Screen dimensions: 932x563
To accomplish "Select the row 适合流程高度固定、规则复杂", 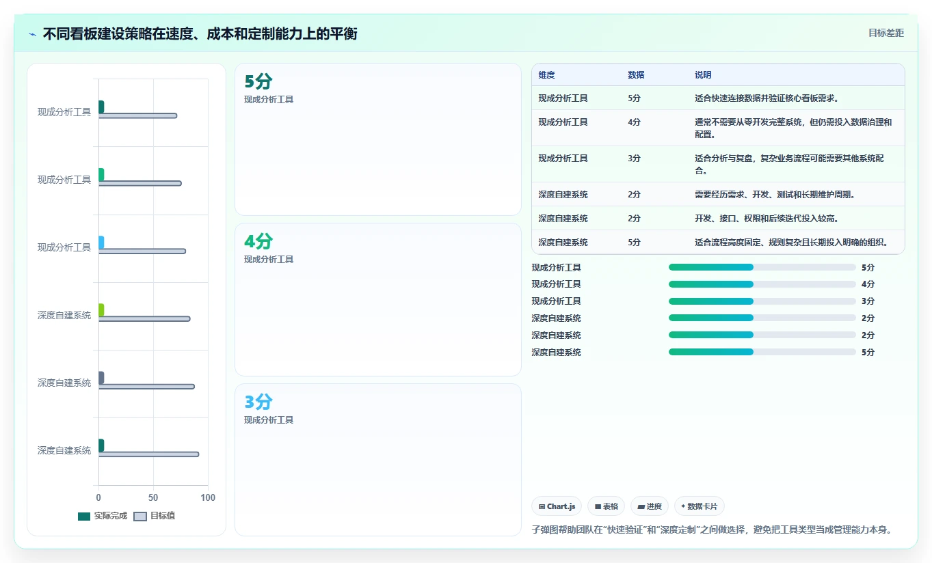I will (x=718, y=243).
